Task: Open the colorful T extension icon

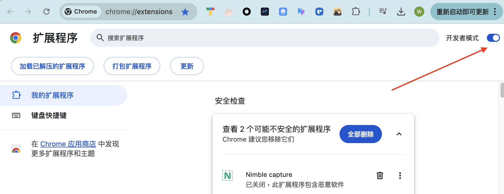Action: (x=210, y=12)
